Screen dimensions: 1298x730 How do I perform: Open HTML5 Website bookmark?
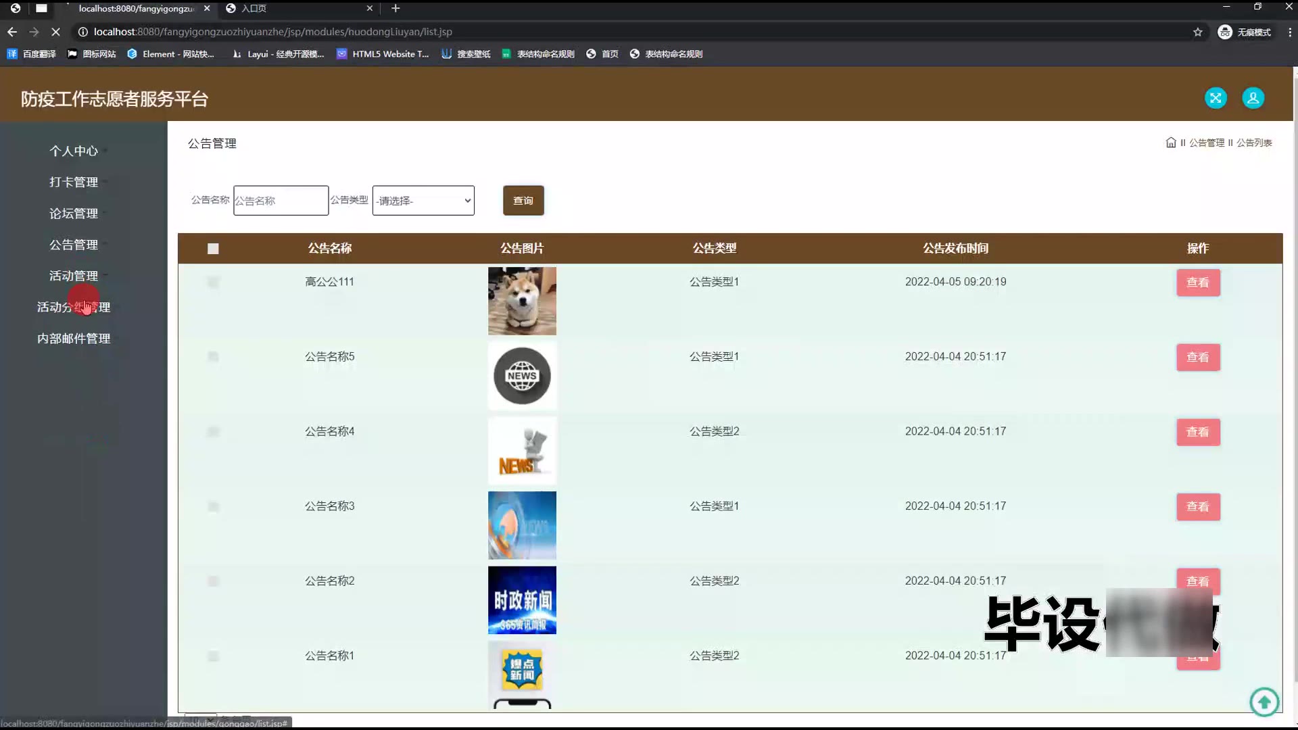pos(383,54)
